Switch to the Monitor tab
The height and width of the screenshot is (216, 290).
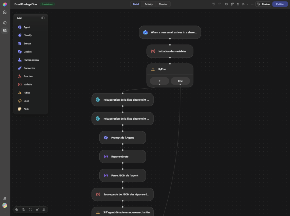[x=163, y=4]
